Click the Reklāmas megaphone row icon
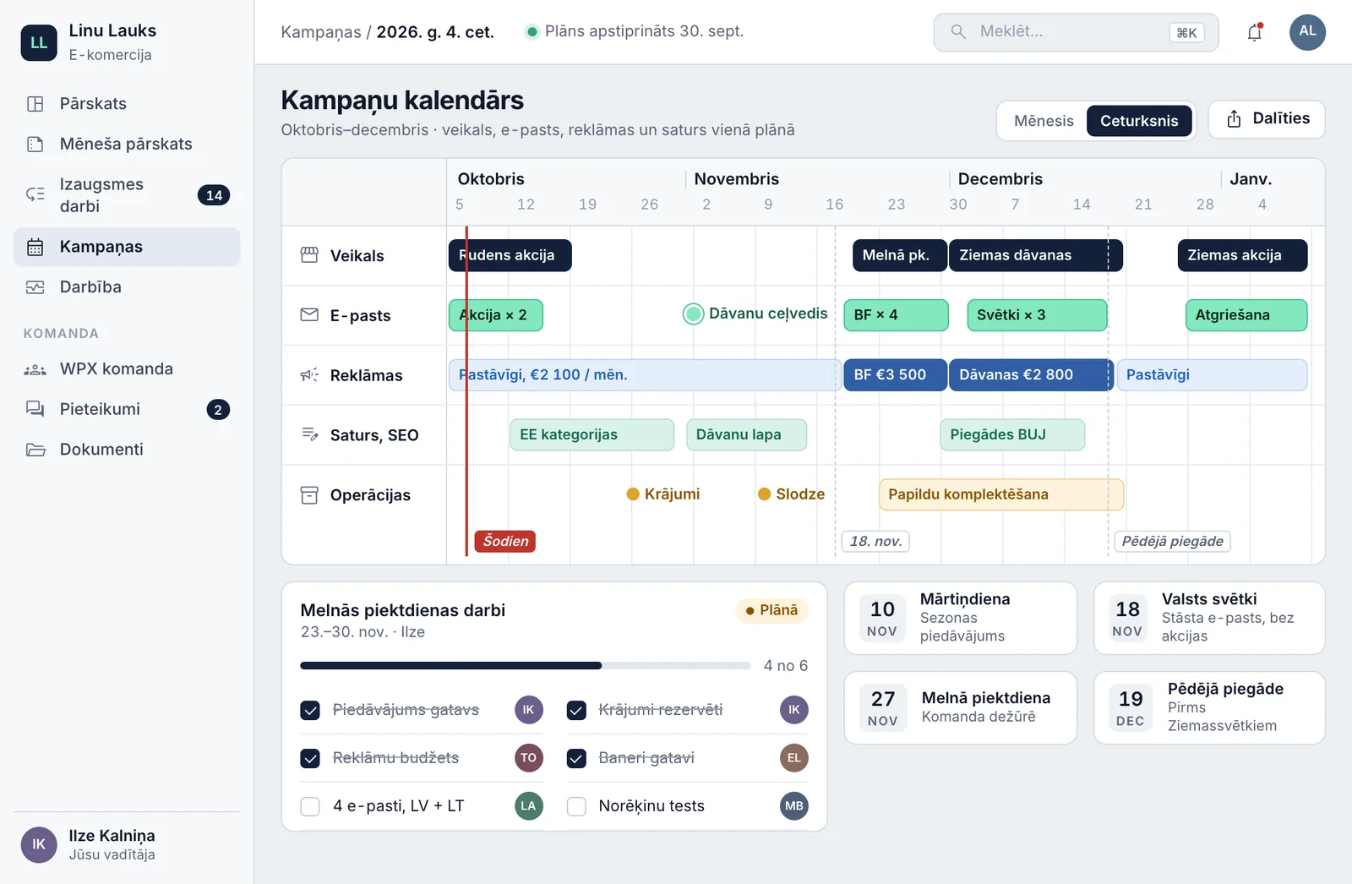The image size is (1352, 884). pyautogui.click(x=310, y=375)
